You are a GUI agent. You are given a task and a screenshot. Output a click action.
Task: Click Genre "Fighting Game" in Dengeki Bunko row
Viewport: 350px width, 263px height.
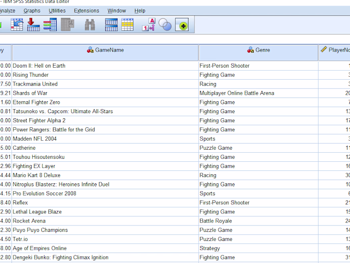click(258, 257)
